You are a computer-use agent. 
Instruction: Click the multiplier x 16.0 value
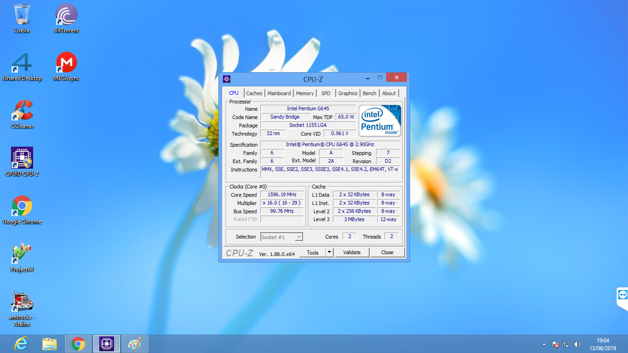click(282, 203)
